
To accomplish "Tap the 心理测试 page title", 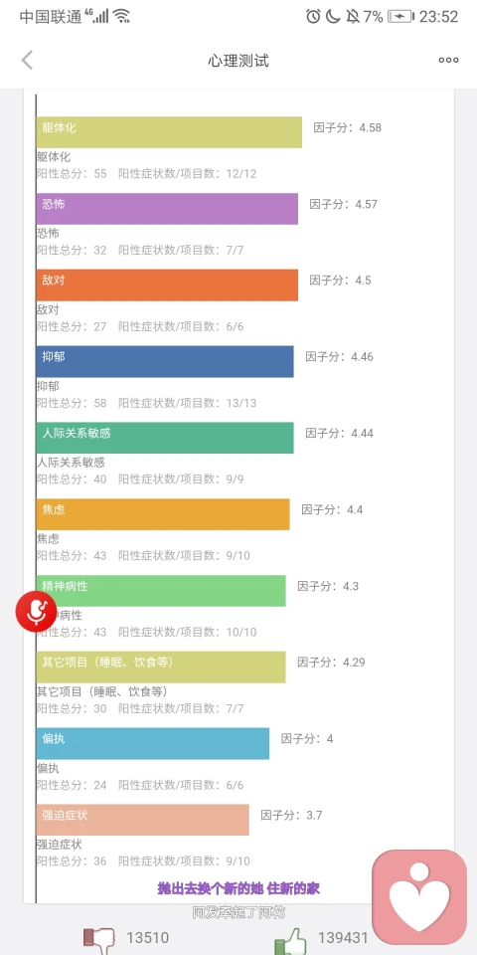I will click(x=238, y=61).
